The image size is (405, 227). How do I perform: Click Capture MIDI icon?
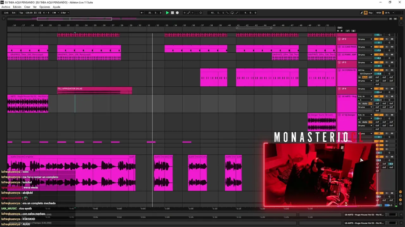[x=196, y=13]
